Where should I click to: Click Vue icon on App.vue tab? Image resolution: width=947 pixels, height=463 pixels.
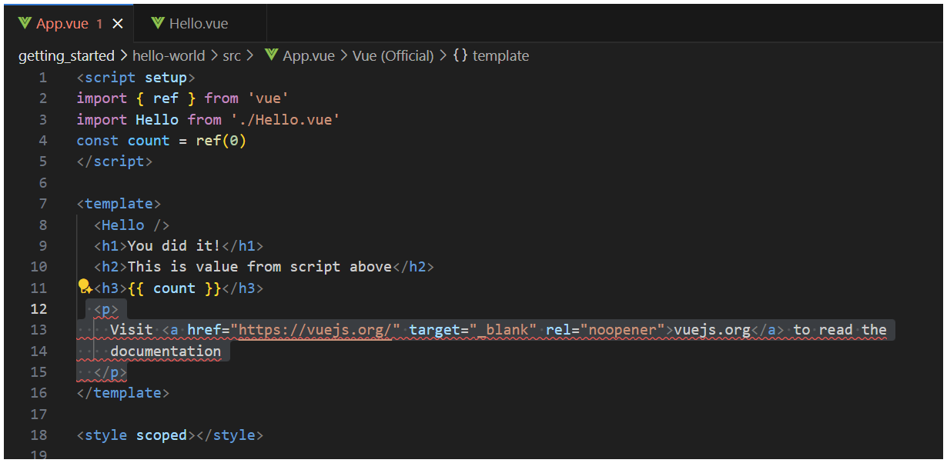[24, 23]
